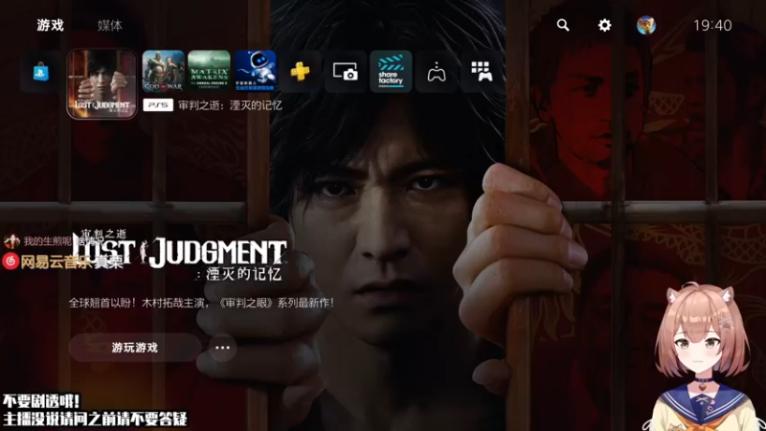Viewport: 766px width, 431px height.
Task: Switch to the 媒体 tab
Action: (110, 26)
